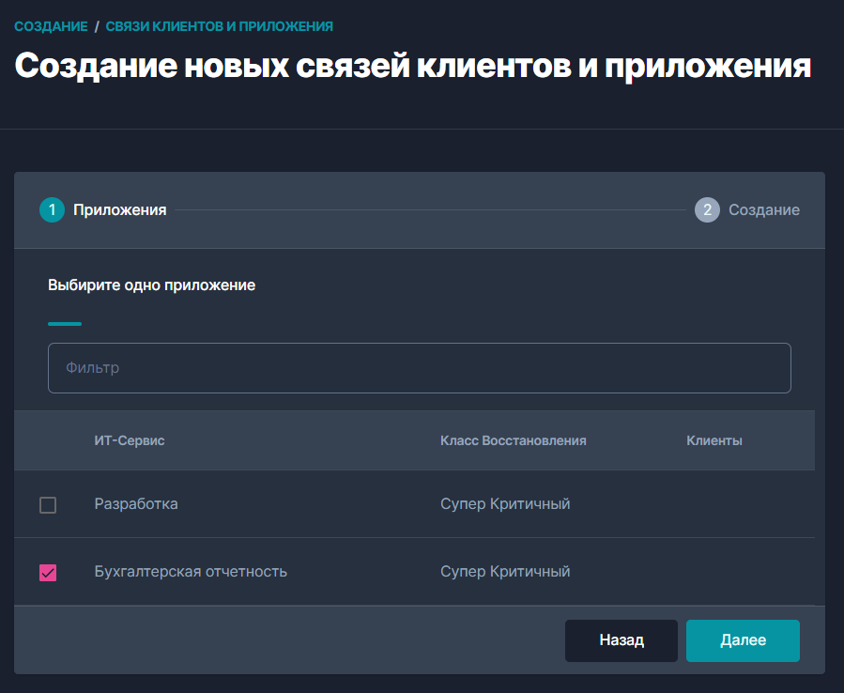Image resolution: width=844 pixels, height=693 pixels.
Task: Click the page title heading
Action: [413, 66]
